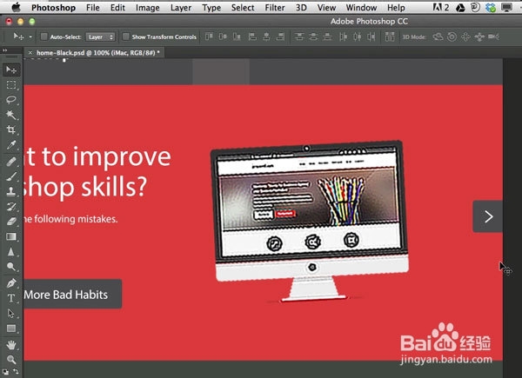Click the 3D Slide mode icon
The width and height of the screenshot is (522, 378).
pos(479,36)
